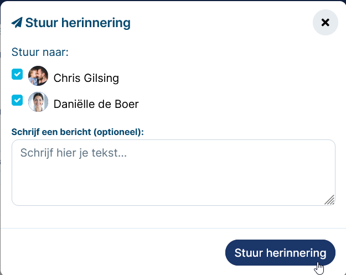Click the checkmark icon beside Chris Gilsing
The width and height of the screenshot is (346, 275).
pos(17,74)
